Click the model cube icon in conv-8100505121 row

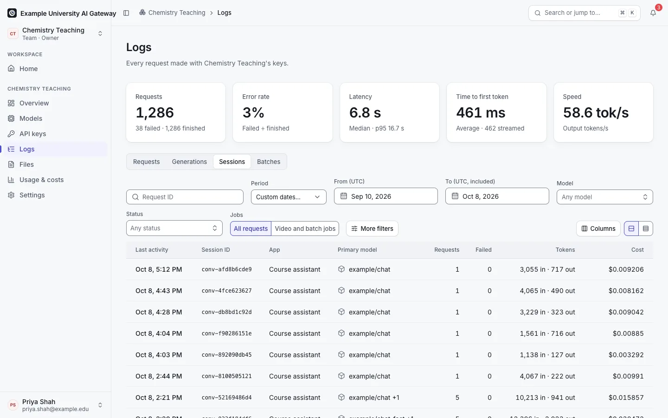341,376
